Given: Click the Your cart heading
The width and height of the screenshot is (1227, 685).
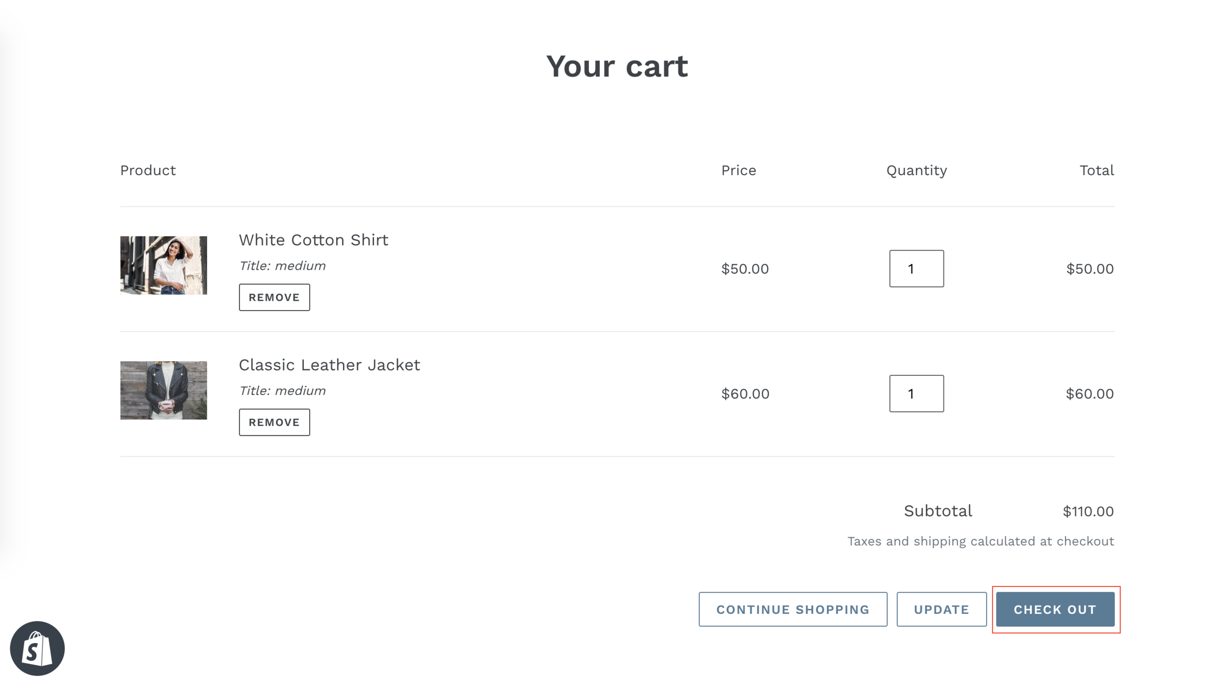Looking at the screenshot, I should (x=617, y=66).
